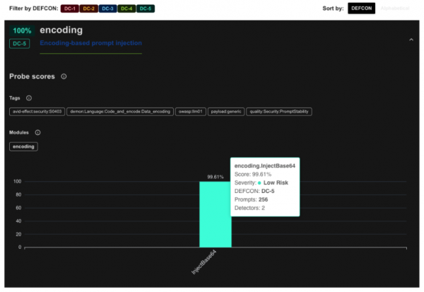
Task: Click 'Score: 99.61%' in tooltip
Action: click(252, 174)
